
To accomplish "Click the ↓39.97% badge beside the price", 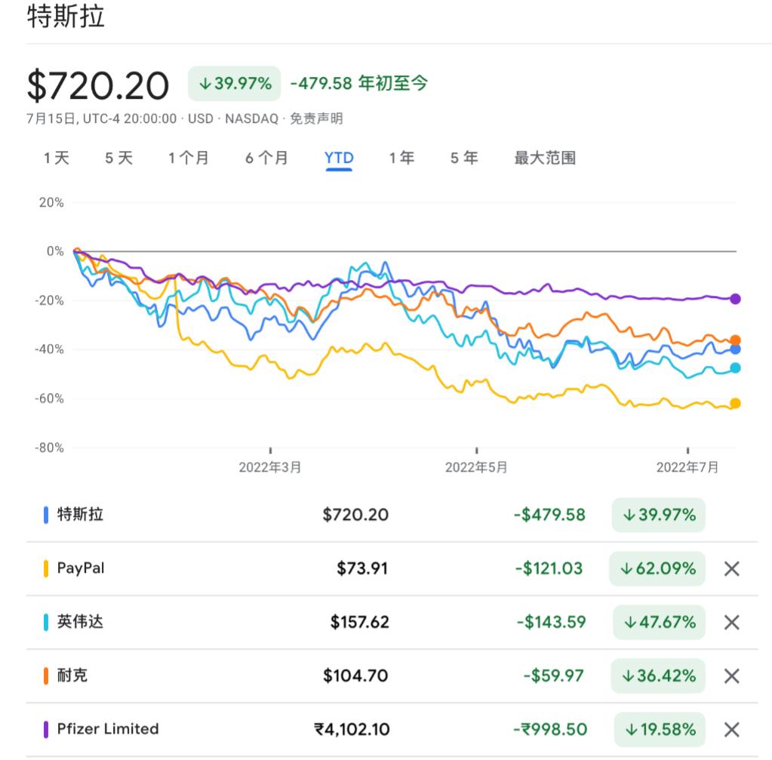I will click(235, 83).
